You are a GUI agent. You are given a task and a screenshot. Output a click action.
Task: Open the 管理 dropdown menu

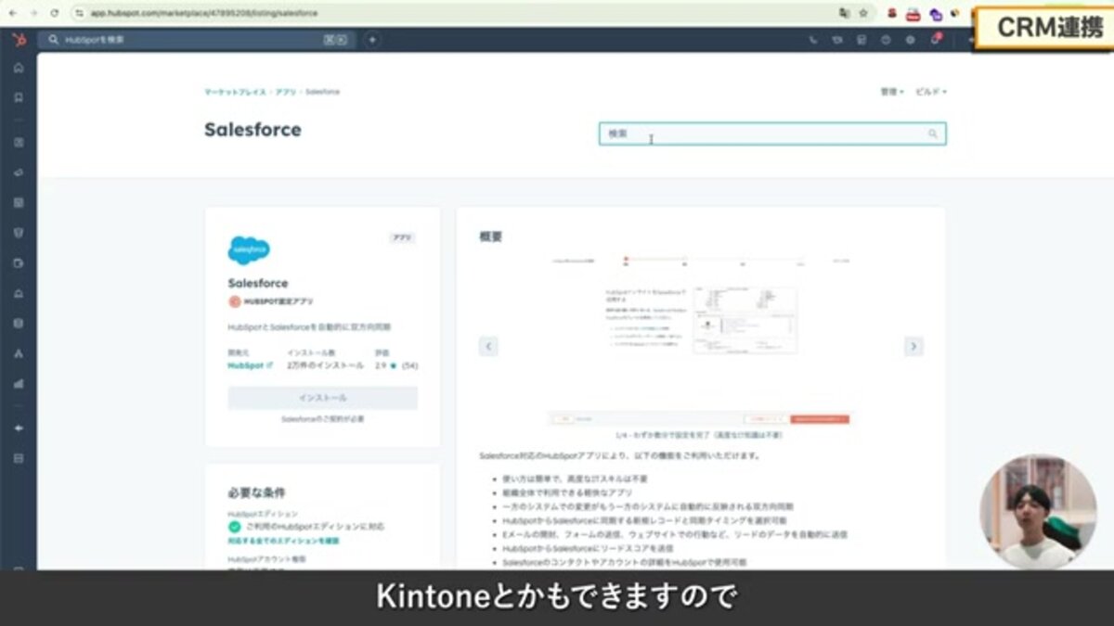tap(887, 92)
